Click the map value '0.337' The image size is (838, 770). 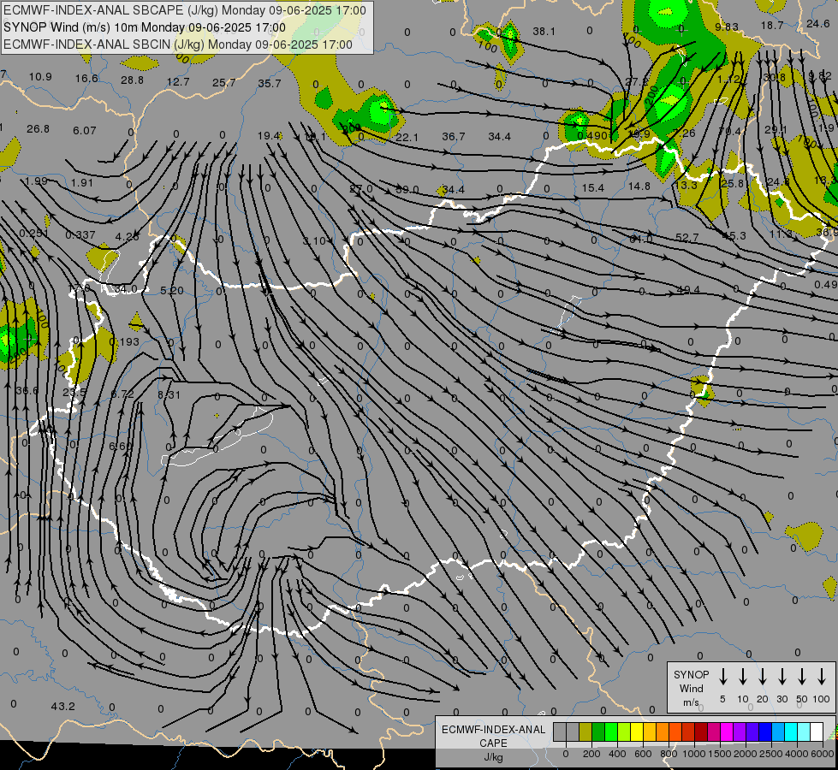80,234
